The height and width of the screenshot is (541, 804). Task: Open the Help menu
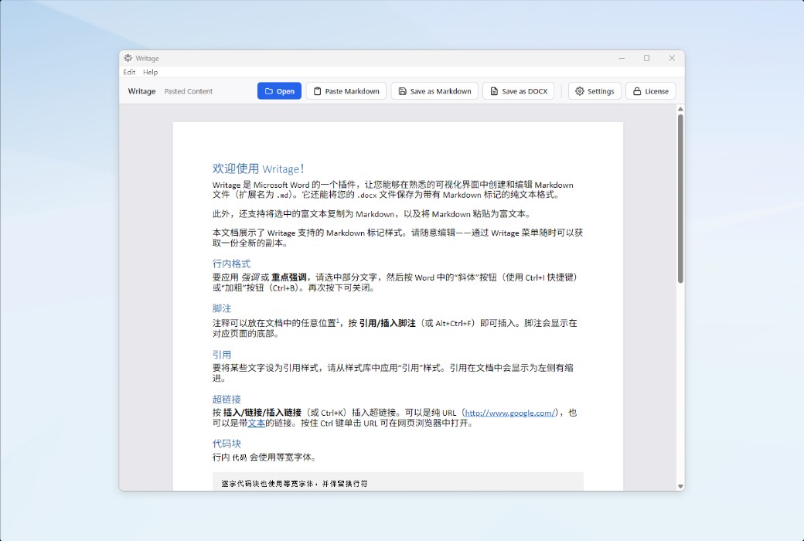pyautogui.click(x=150, y=72)
